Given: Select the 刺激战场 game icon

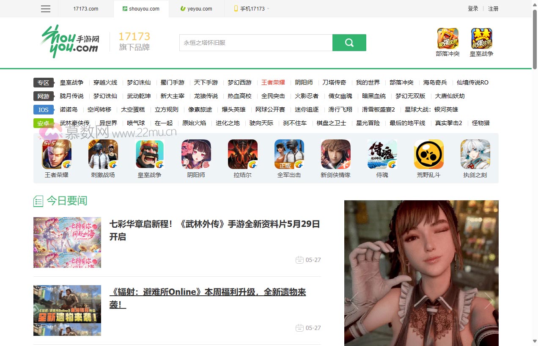Looking at the screenshot, I should pos(103,154).
